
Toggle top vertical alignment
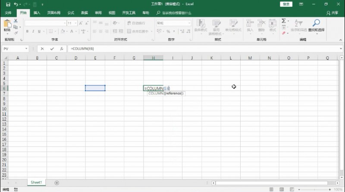point(94,23)
